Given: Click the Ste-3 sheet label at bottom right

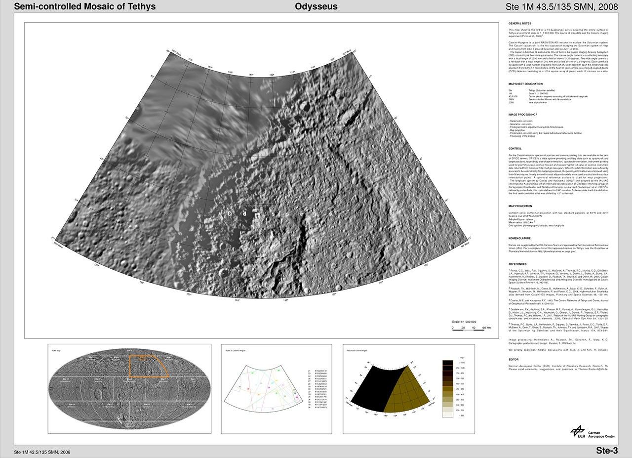Looking at the screenshot, I should point(606,451).
